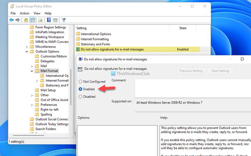The height and width of the screenshot is (156, 251).
Task: Select Mail Format in the tree
Action: pyautogui.click(x=49, y=71)
